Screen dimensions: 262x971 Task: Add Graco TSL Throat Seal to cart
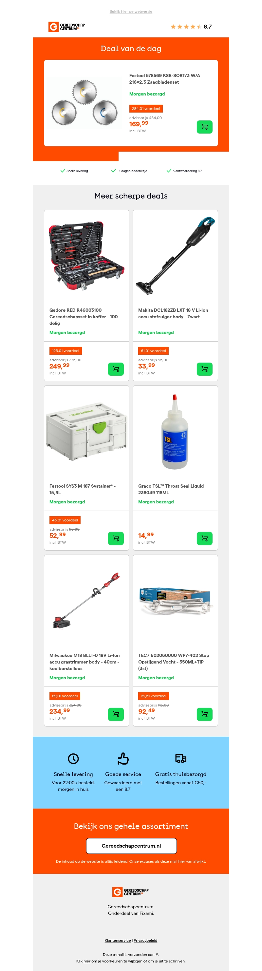[204, 538]
